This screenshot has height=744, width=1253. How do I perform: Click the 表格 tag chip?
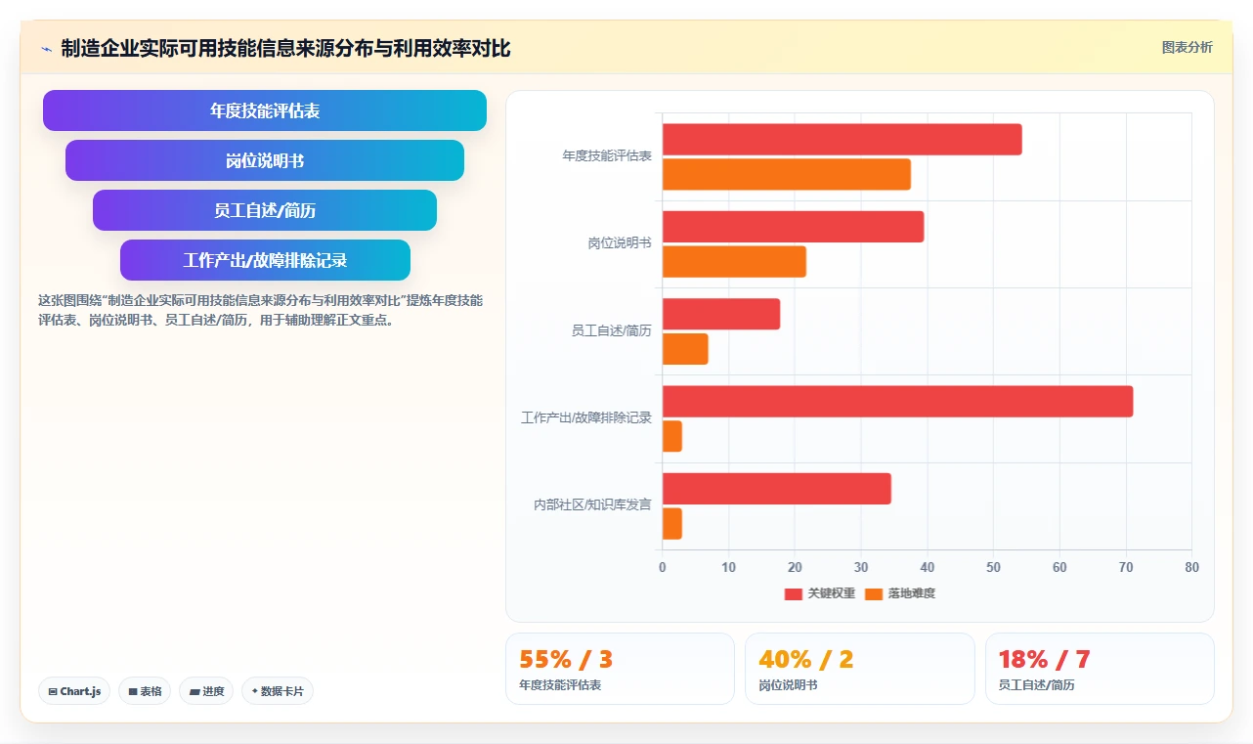pos(145,691)
